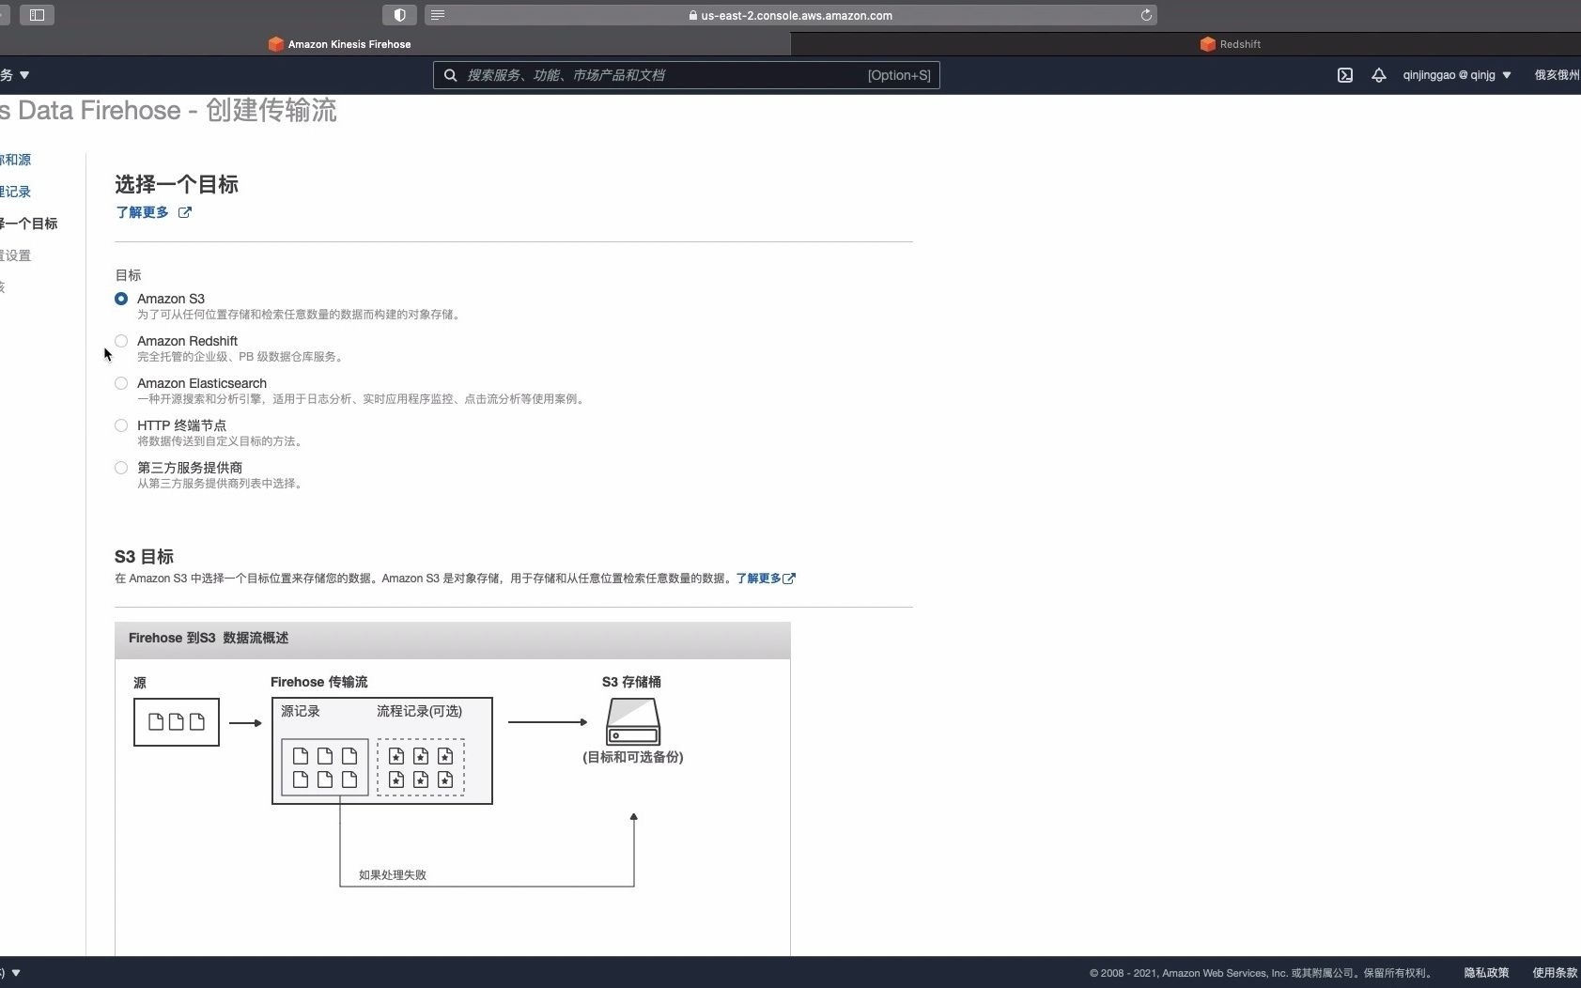The image size is (1581, 988).
Task: Click the source documents box in diagram
Action: pos(177,721)
